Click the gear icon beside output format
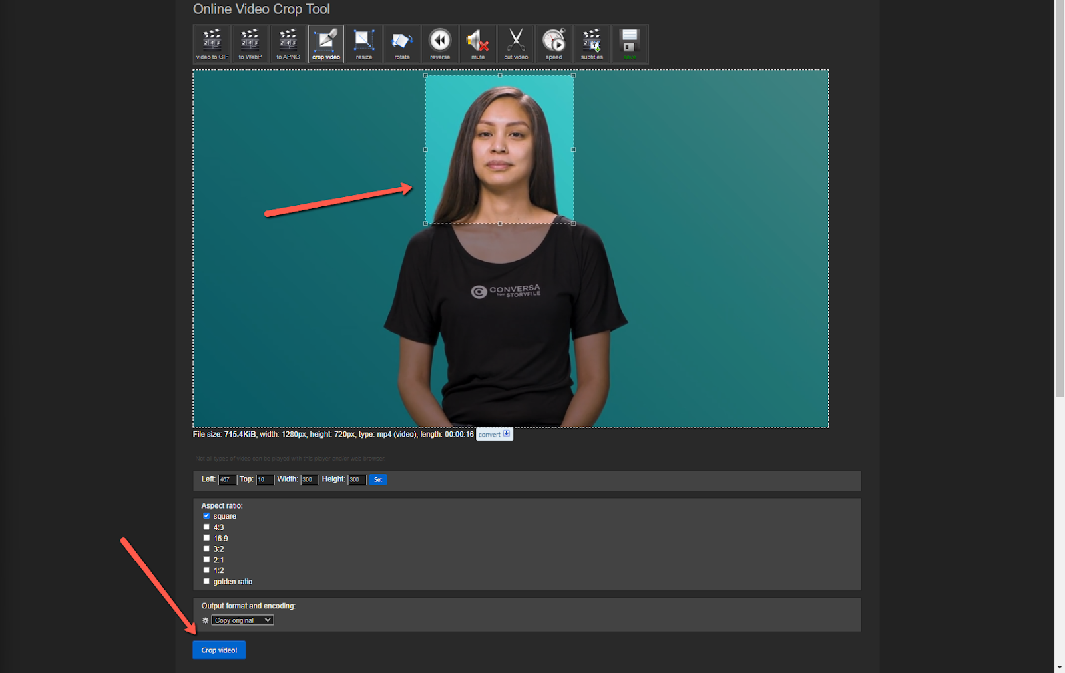This screenshot has height=673, width=1065. click(206, 620)
